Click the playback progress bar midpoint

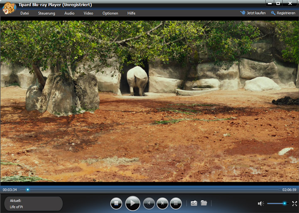(149, 190)
